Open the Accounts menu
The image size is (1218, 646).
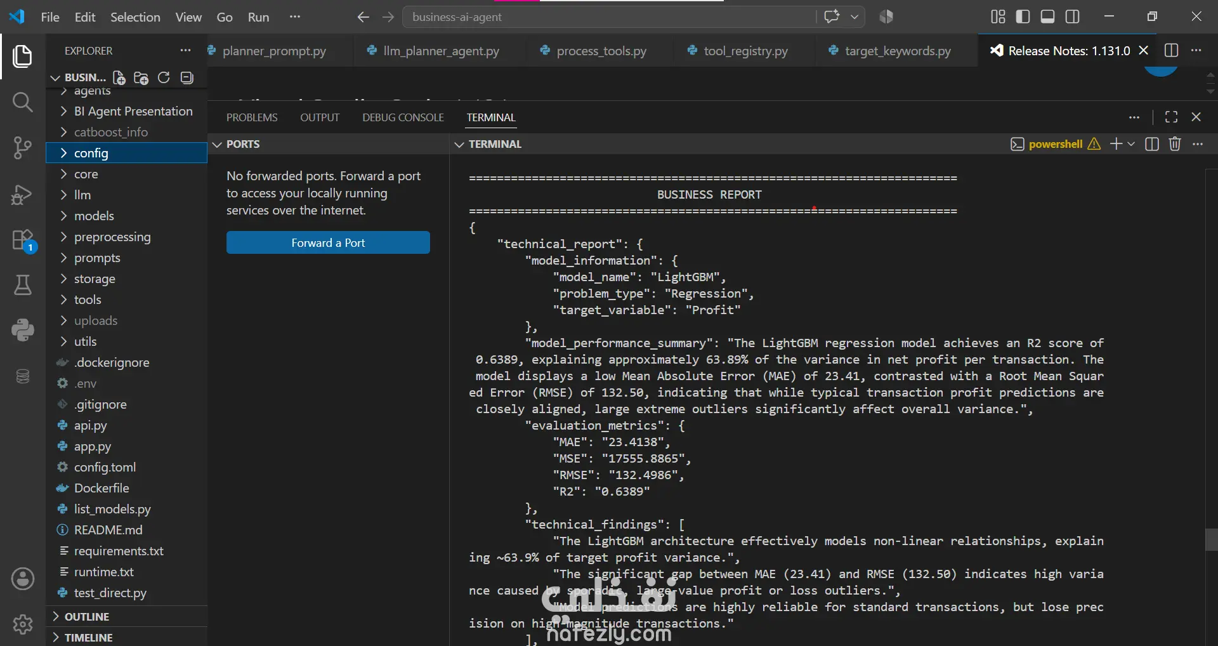(23, 579)
